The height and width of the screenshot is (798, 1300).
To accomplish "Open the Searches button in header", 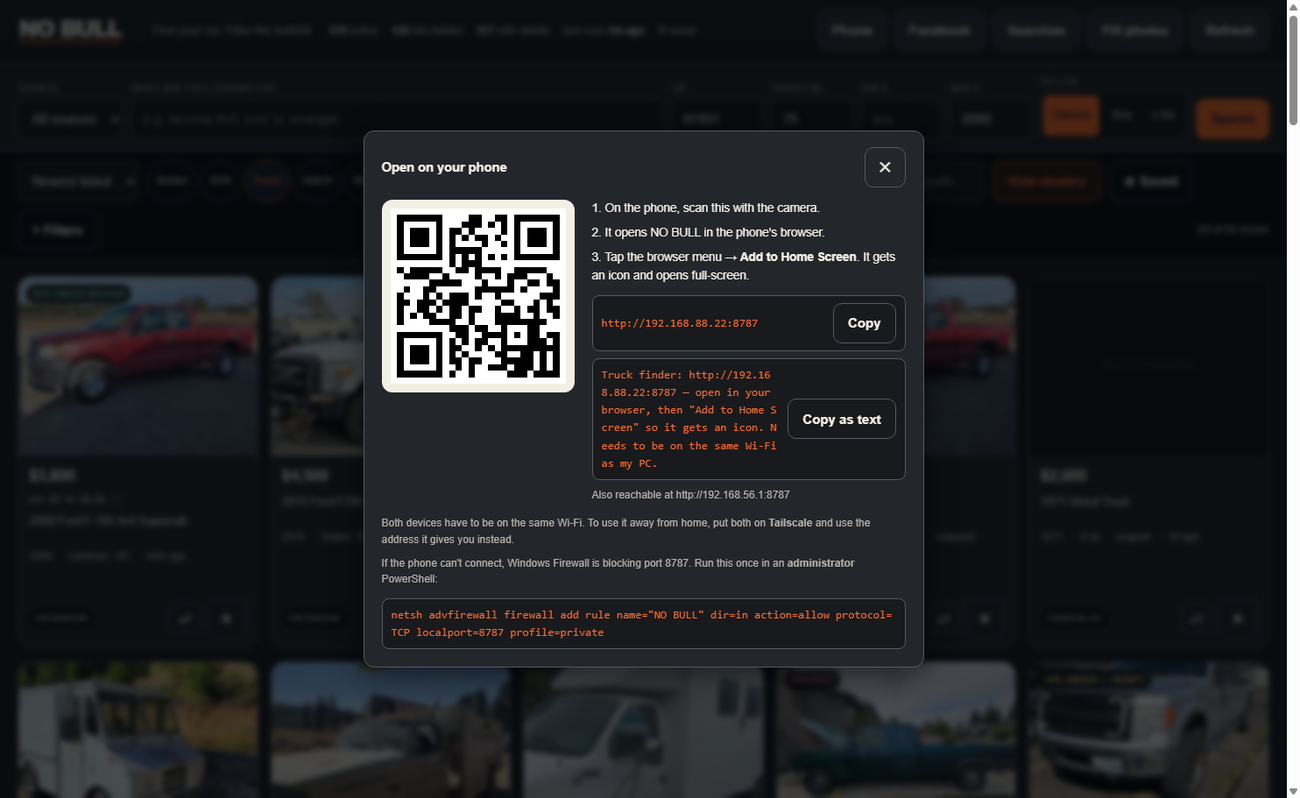I will click(1036, 31).
